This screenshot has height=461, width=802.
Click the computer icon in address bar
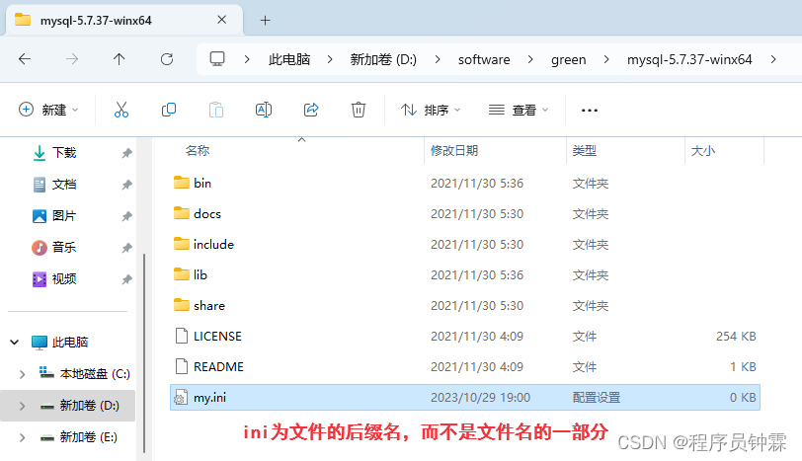click(217, 59)
